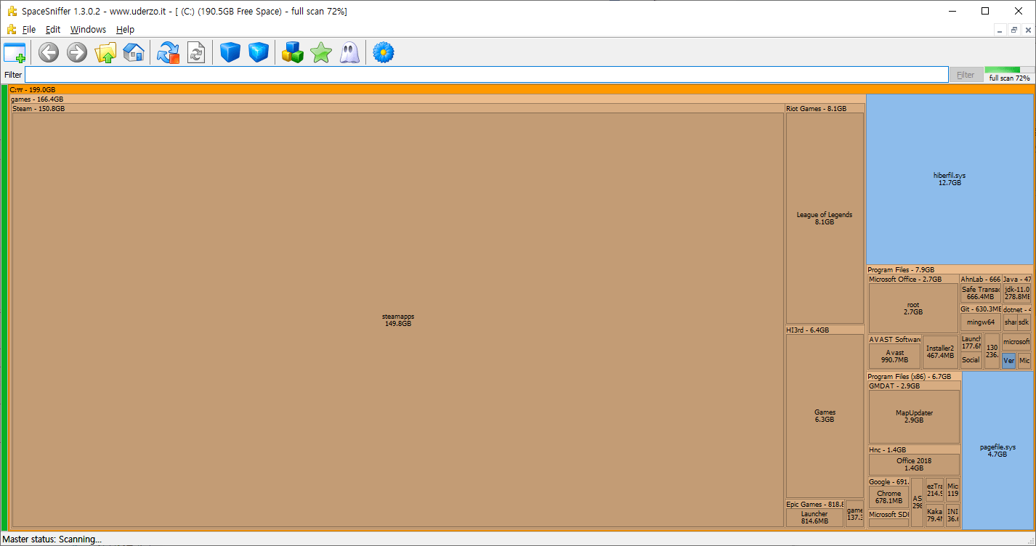Click the AVAST Software folder header
This screenshot has width=1036, height=546.
(894, 340)
